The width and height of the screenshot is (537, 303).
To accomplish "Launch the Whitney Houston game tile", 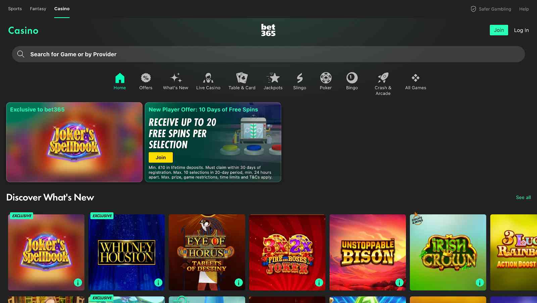I will coord(127,252).
